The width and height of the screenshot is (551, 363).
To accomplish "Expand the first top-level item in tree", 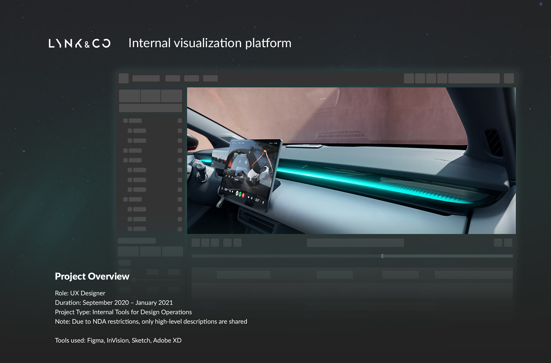I will tap(125, 121).
